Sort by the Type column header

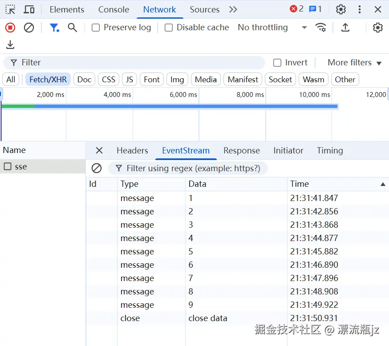[x=151, y=184]
